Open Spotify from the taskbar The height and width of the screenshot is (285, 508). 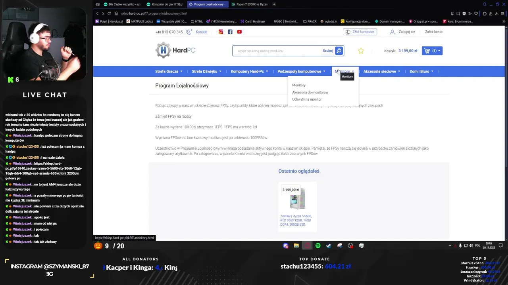318,246
